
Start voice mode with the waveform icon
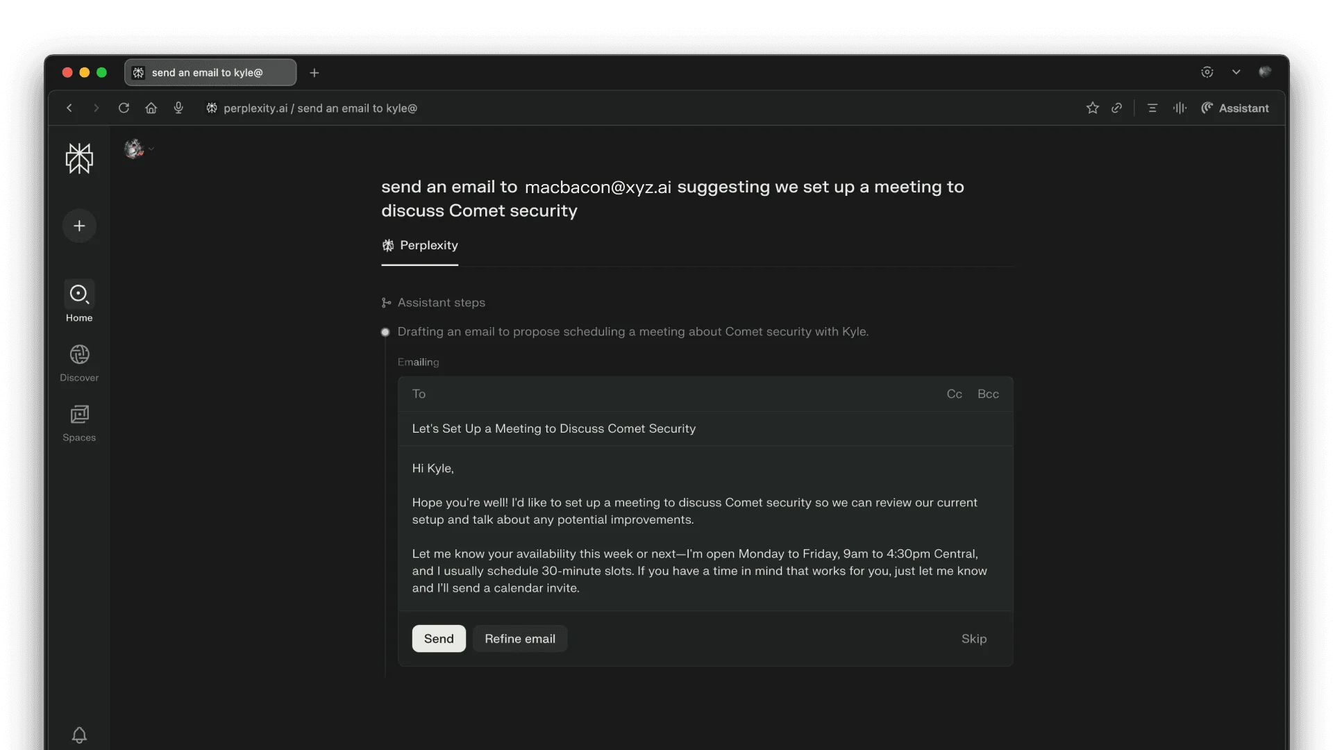(1180, 108)
